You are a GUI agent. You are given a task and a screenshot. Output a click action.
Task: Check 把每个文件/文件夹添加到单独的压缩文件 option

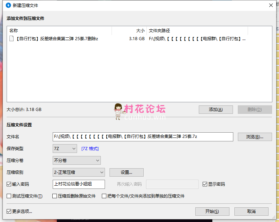(x=104, y=196)
